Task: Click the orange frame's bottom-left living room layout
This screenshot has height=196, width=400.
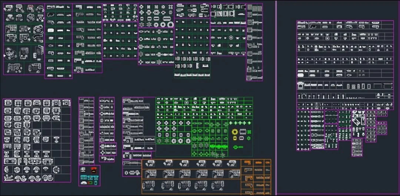Action: click(150, 186)
